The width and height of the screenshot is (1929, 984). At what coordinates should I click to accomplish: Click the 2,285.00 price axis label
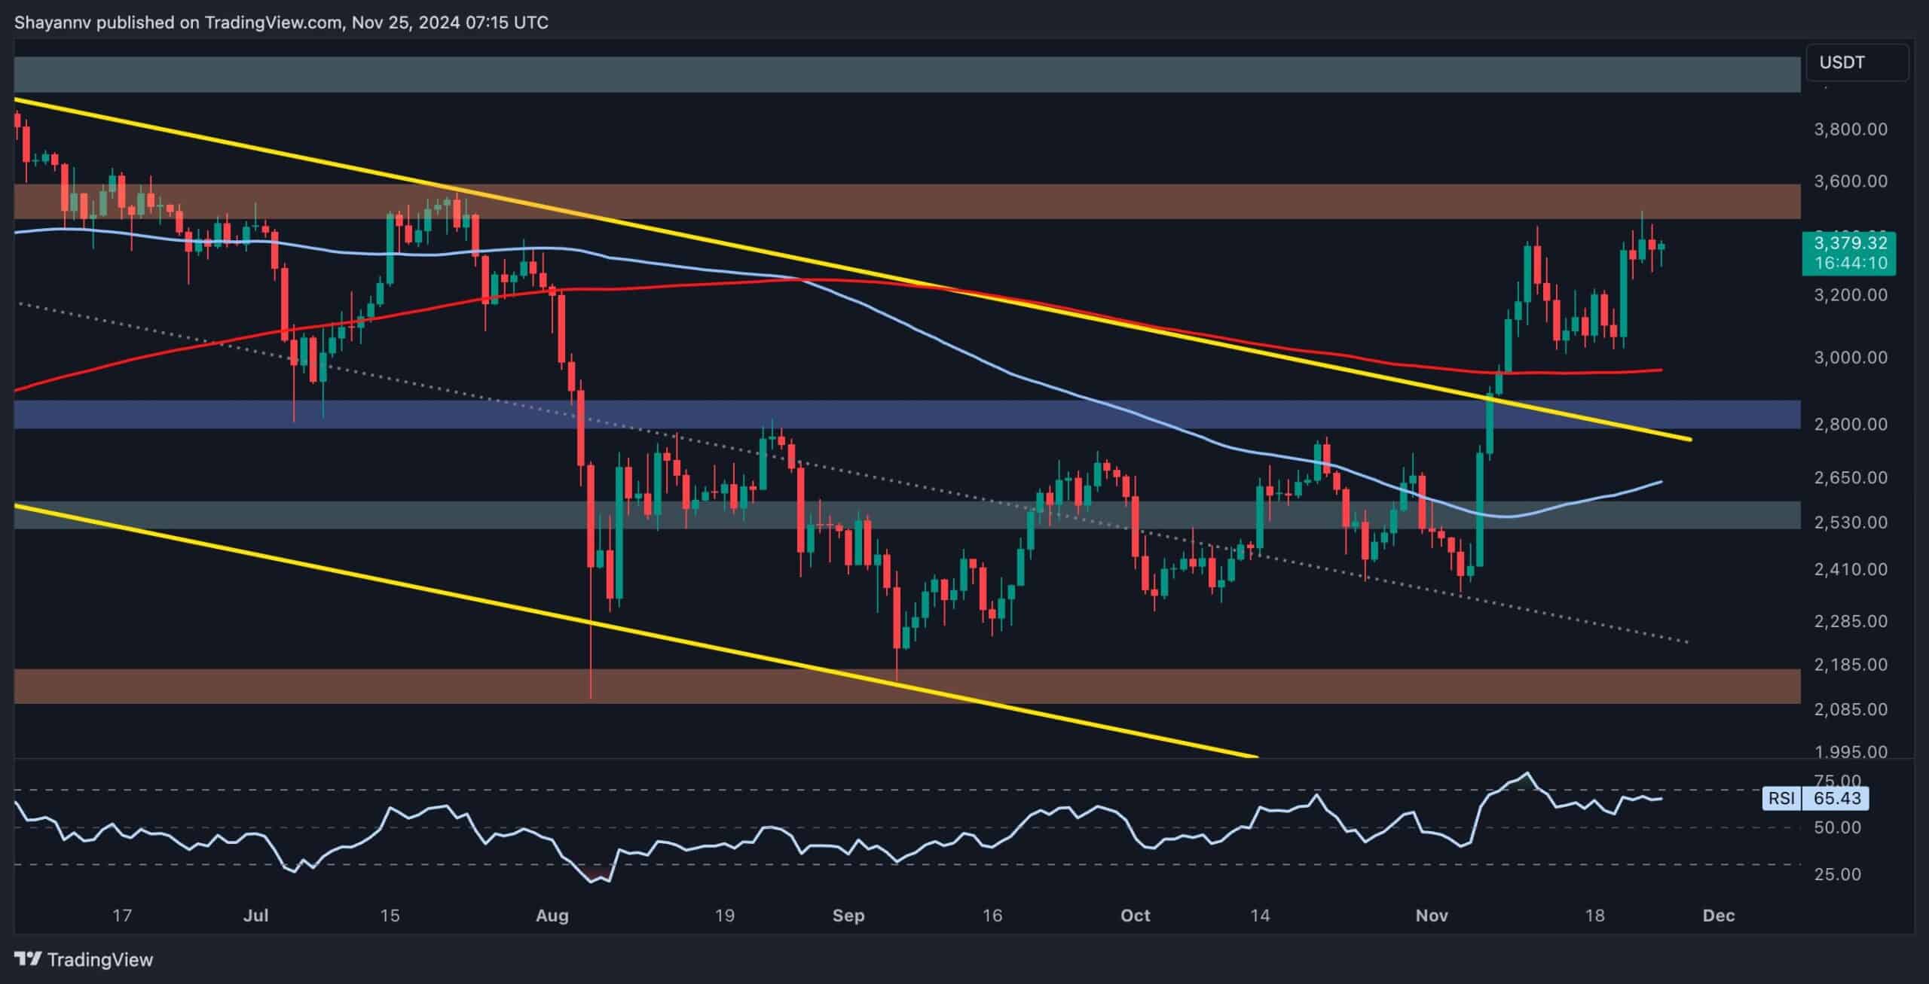pos(1850,622)
